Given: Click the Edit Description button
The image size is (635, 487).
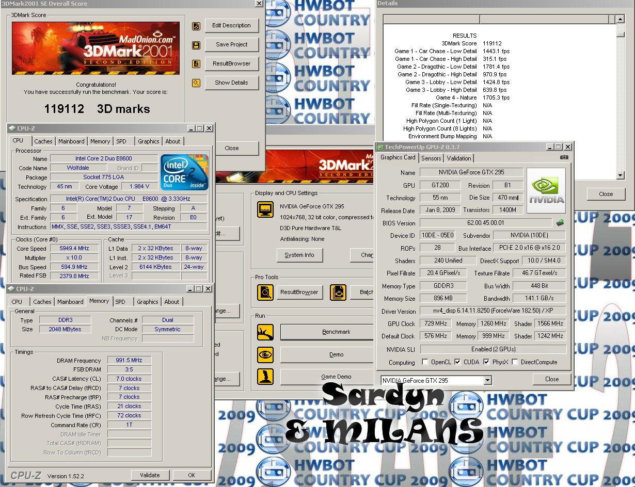Looking at the screenshot, I should 232,26.
